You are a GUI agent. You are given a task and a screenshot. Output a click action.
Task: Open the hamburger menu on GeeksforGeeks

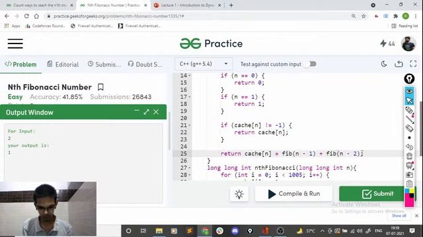[15, 43]
